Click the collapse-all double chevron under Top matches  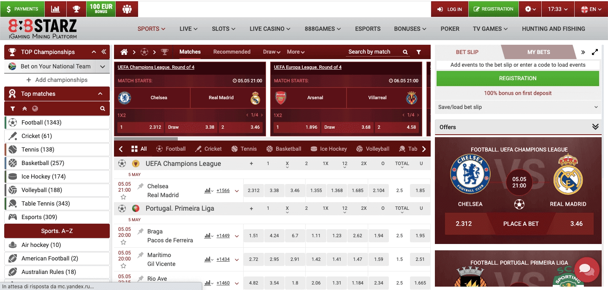(x=24, y=108)
